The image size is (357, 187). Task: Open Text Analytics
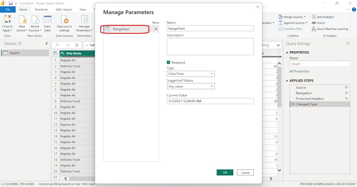pos(323,17)
